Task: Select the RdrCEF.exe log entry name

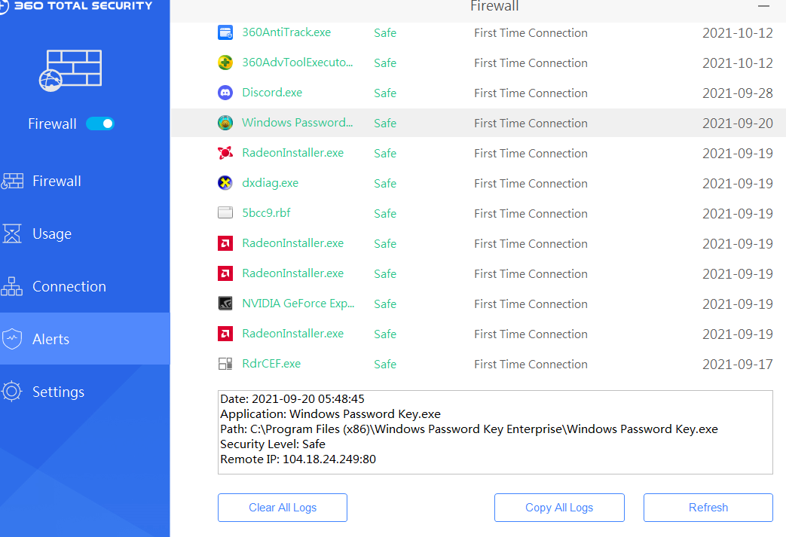Action: click(x=271, y=364)
